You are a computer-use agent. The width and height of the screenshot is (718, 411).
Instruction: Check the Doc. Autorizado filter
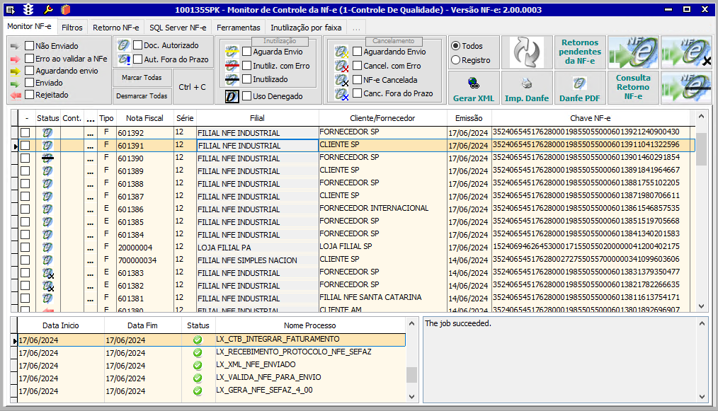point(138,45)
